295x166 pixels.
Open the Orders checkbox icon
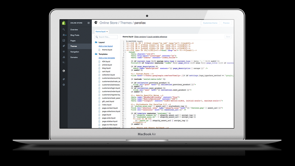(64, 40)
